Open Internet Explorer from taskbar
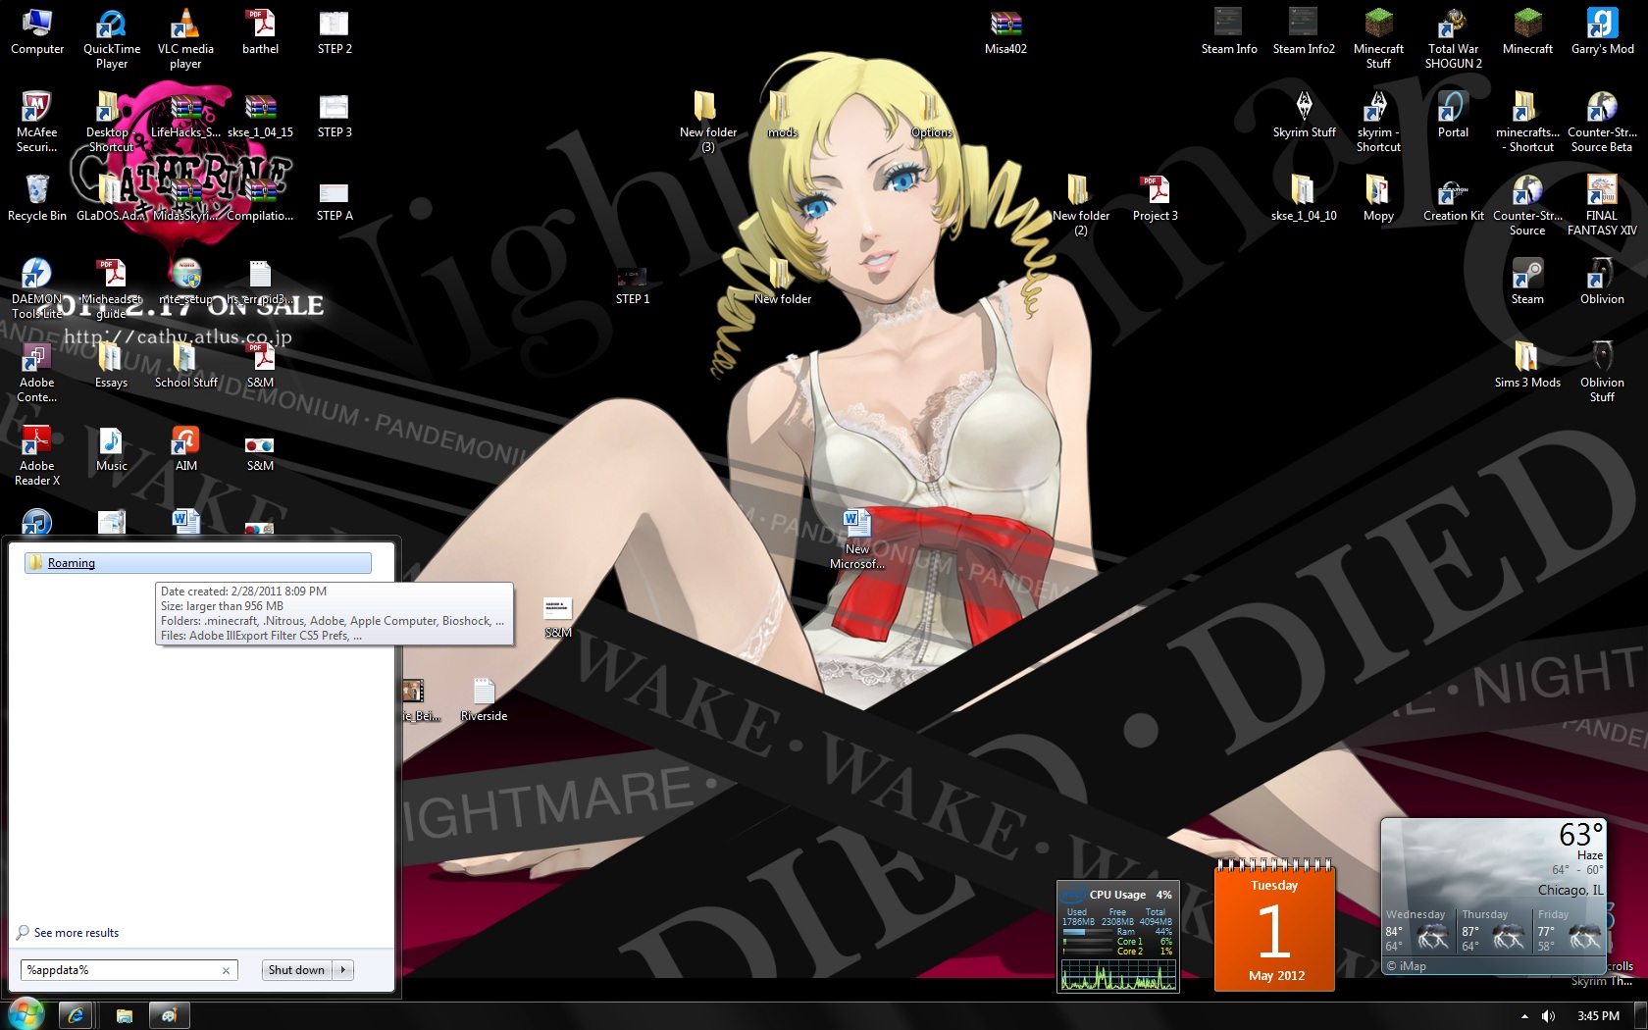The width and height of the screenshot is (1648, 1030). (76, 1016)
